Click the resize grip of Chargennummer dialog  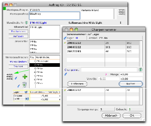[144, 120]
